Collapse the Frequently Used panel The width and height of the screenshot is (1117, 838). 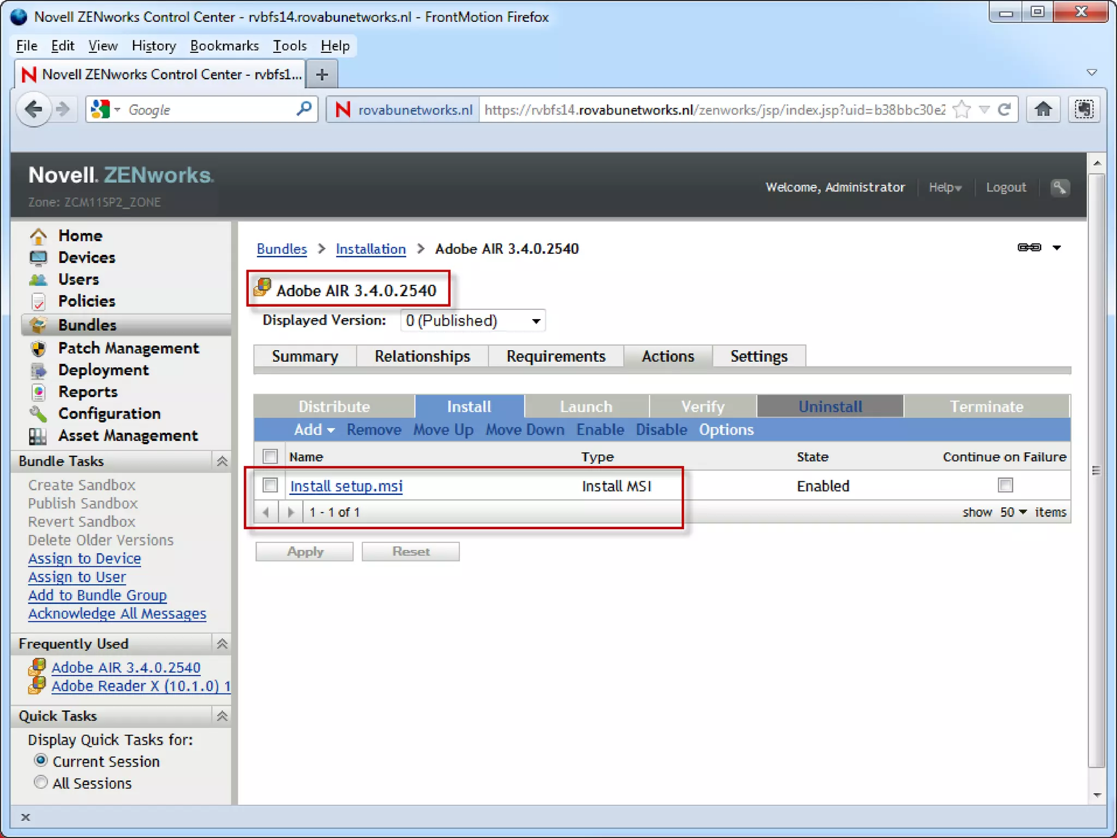222,644
